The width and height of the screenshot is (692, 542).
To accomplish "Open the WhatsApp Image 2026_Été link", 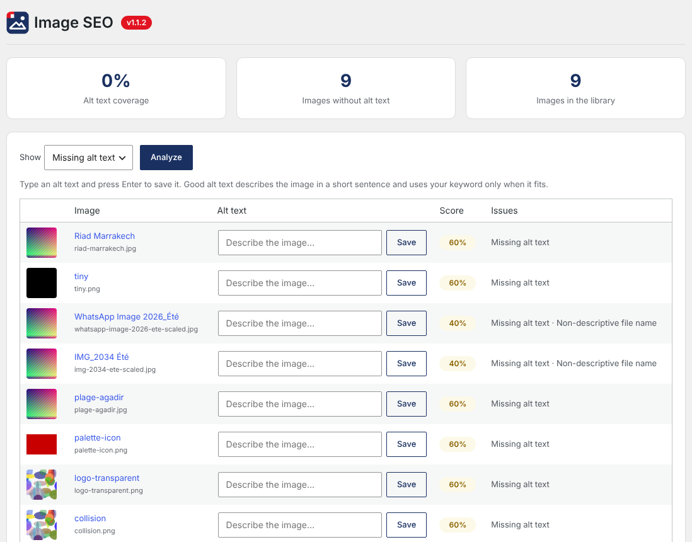I will click(x=127, y=316).
